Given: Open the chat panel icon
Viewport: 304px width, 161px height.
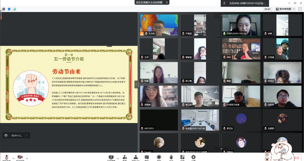Looking at the screenshot, I should 147,157.
